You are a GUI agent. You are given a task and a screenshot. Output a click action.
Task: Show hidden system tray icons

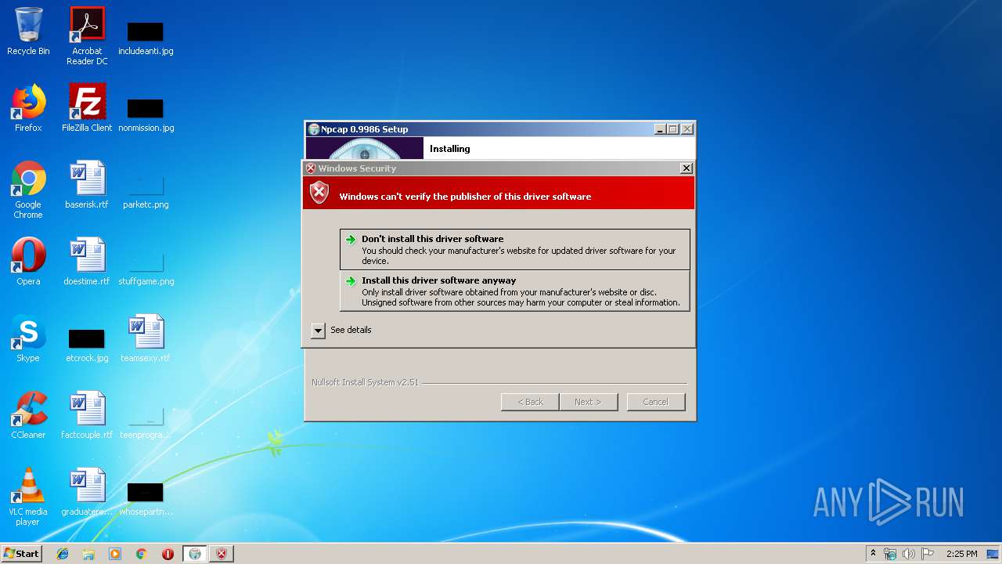tap(873, 554)
